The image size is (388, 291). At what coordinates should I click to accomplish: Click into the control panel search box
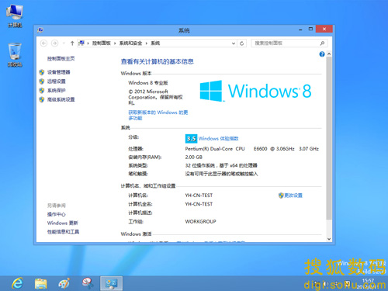286,43
